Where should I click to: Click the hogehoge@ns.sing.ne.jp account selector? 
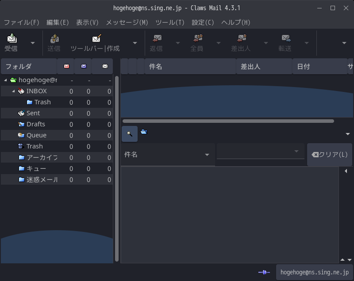(314, 272)
